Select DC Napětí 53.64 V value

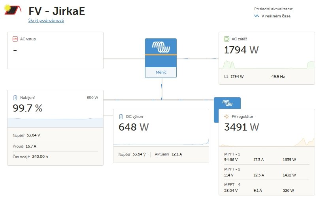pyautogui.click(x=132, y=154)
